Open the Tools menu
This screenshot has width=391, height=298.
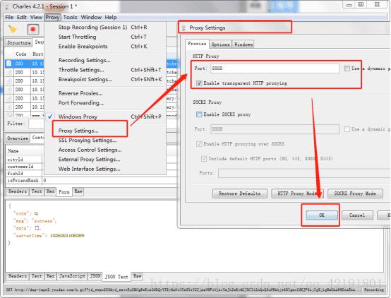(x=70, y=17)
